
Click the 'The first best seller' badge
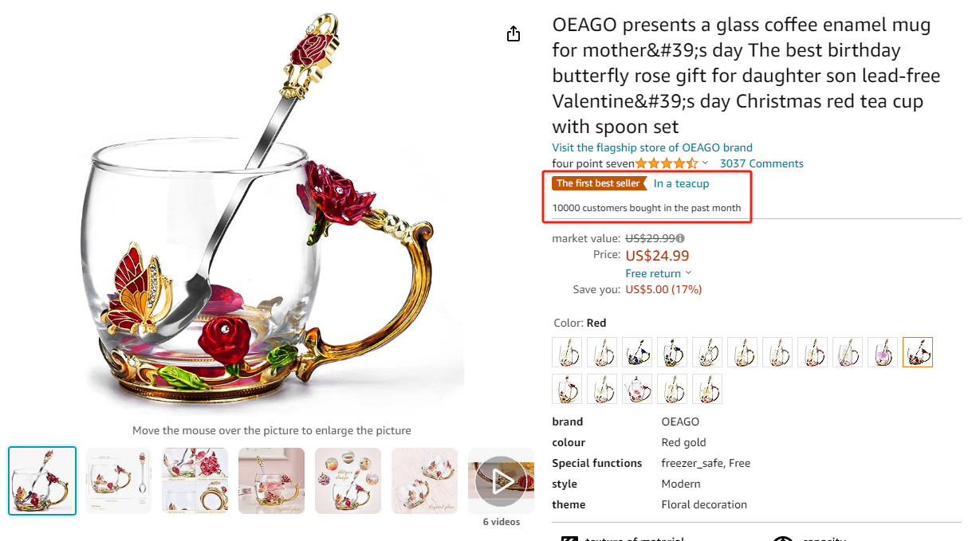click(598, 183)
